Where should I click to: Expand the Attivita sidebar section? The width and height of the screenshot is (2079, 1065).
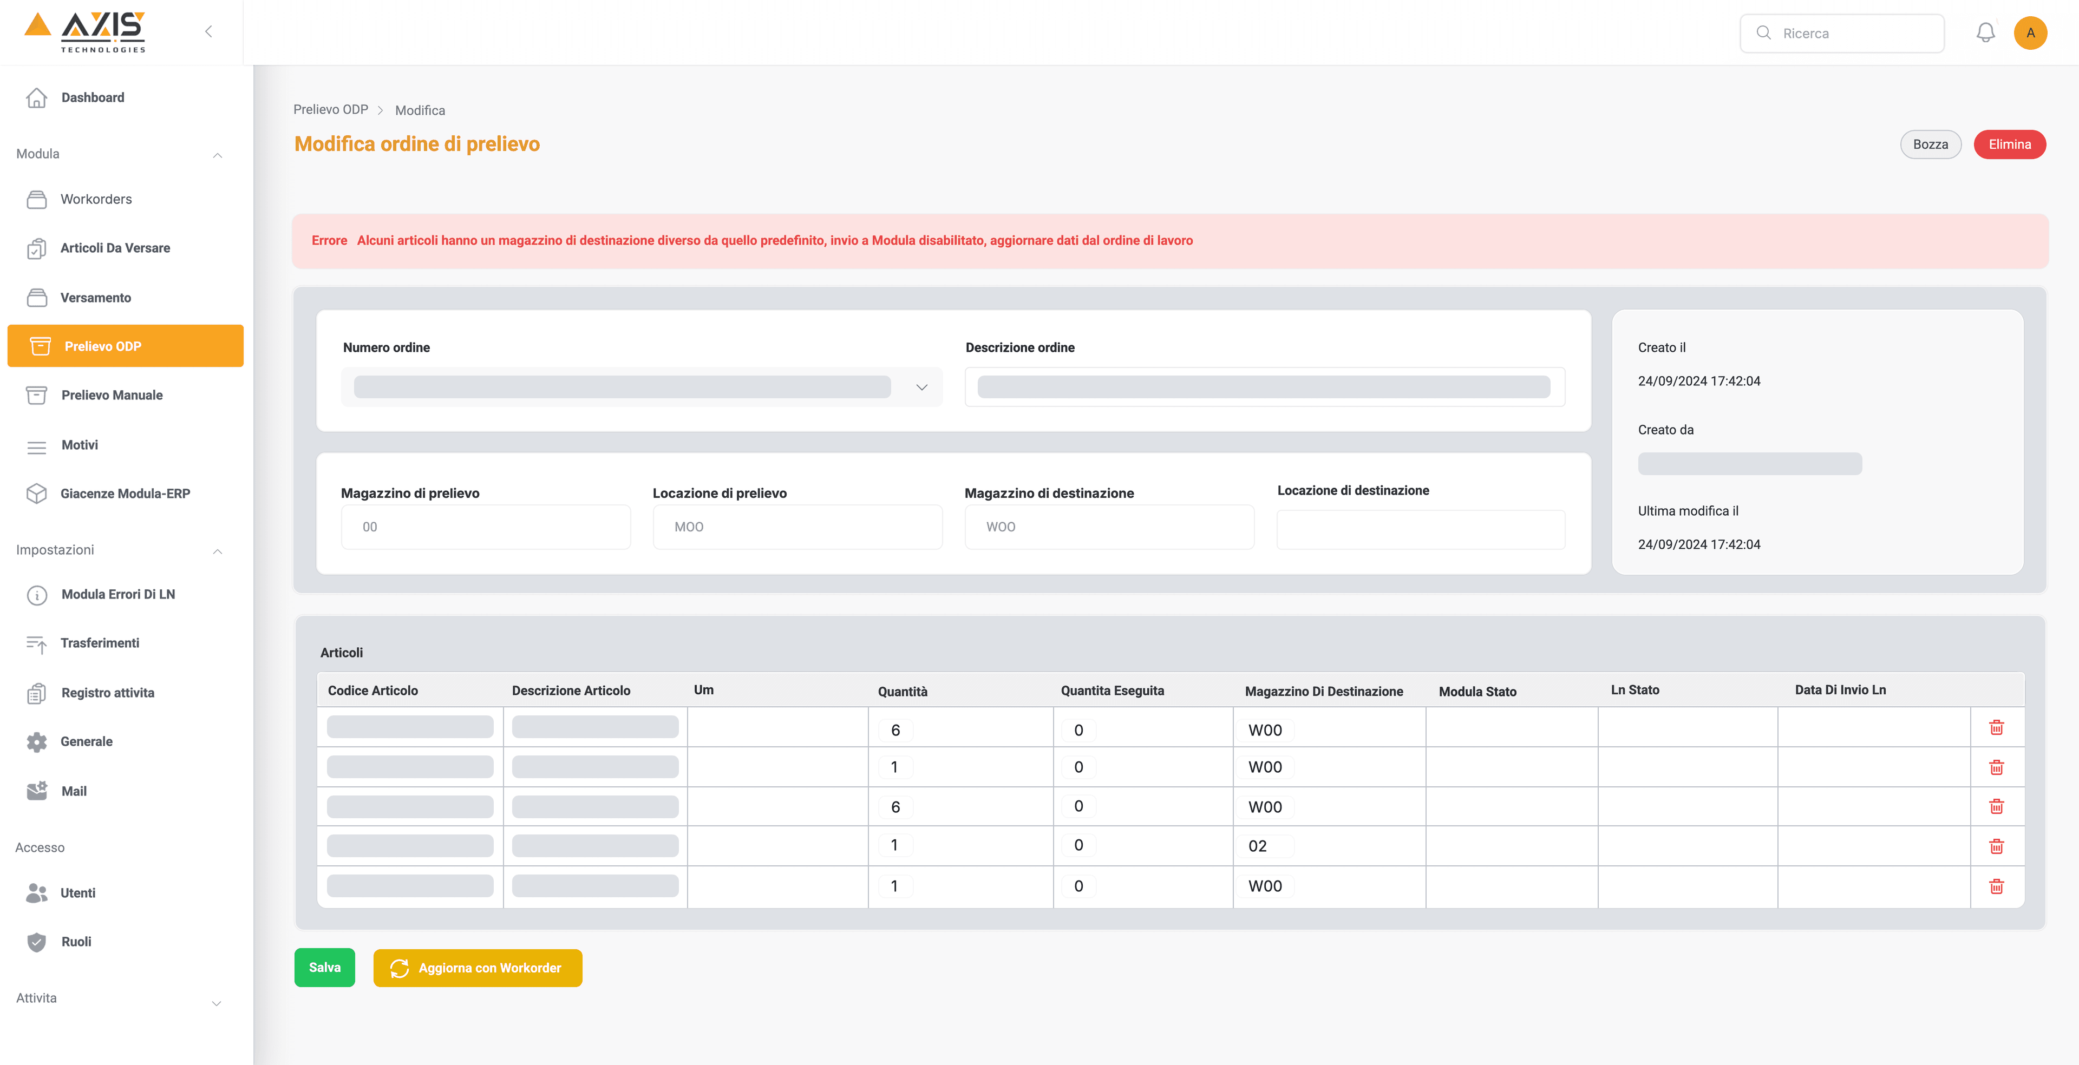click(217, 1003)
